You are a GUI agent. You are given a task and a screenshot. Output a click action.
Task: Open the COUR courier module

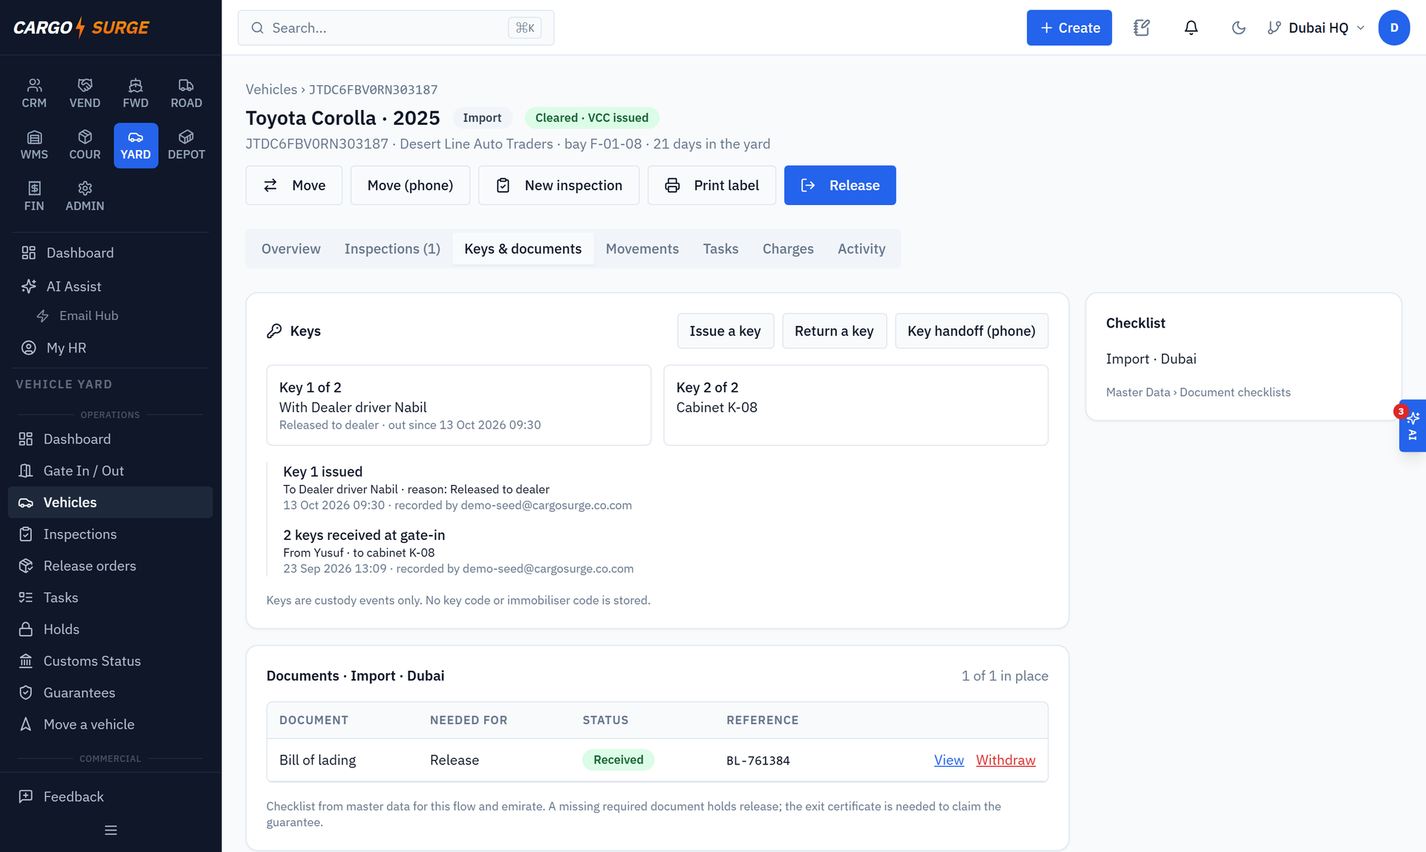[x=85, y=145]
